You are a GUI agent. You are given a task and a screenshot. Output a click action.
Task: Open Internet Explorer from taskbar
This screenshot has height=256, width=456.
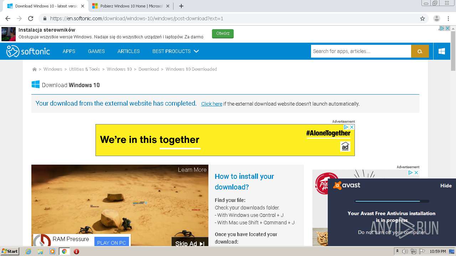tap(28, 251)
